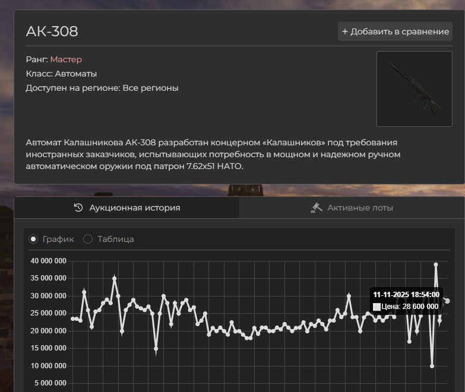465x392 pixels.
Task: Click the lowest chart point at 10 000 000
Action: [432, 366]
